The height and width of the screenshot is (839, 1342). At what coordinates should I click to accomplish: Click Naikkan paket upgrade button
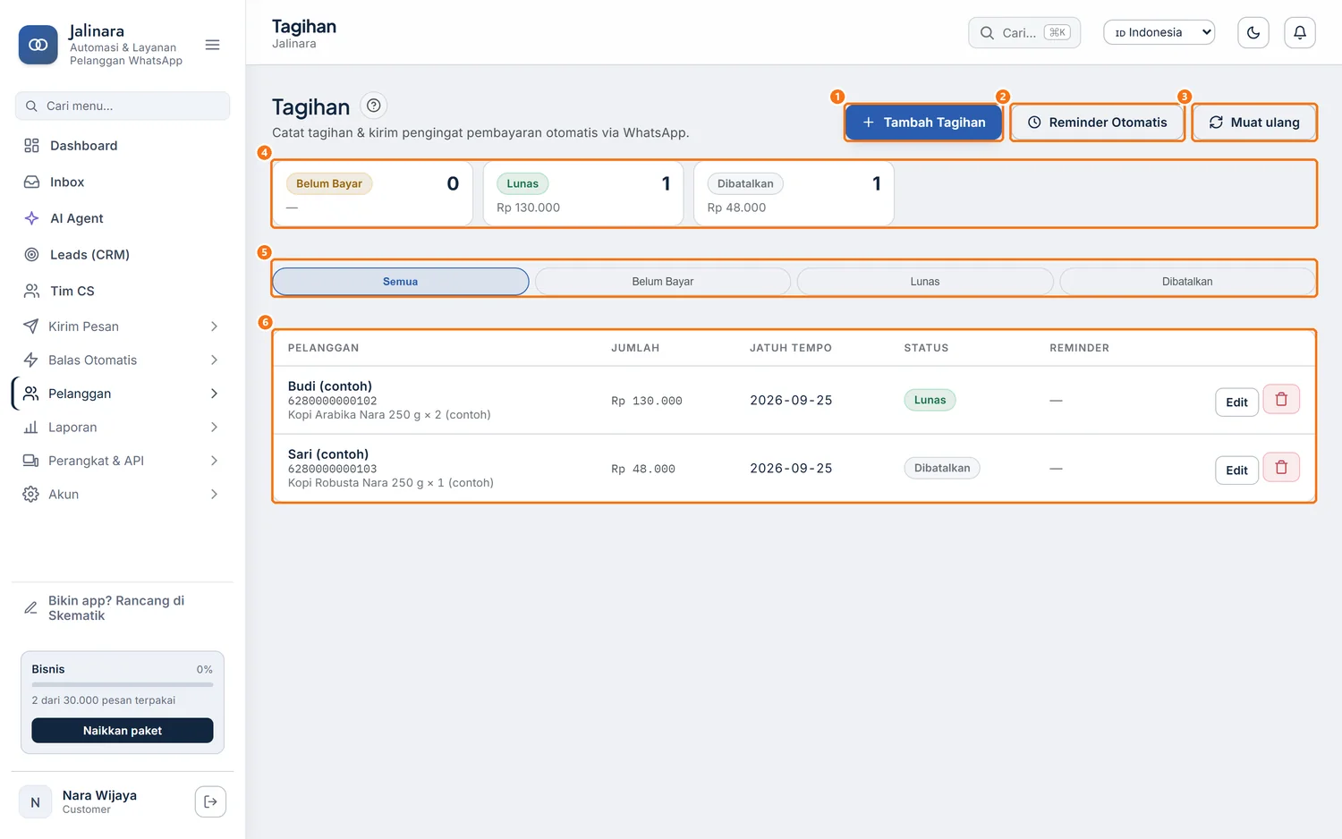pyautogui.click(x=123, y=731)
